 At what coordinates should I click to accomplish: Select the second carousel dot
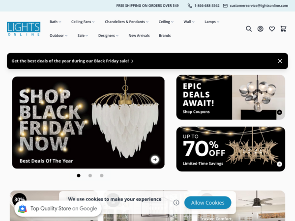(x=90, y=175)
